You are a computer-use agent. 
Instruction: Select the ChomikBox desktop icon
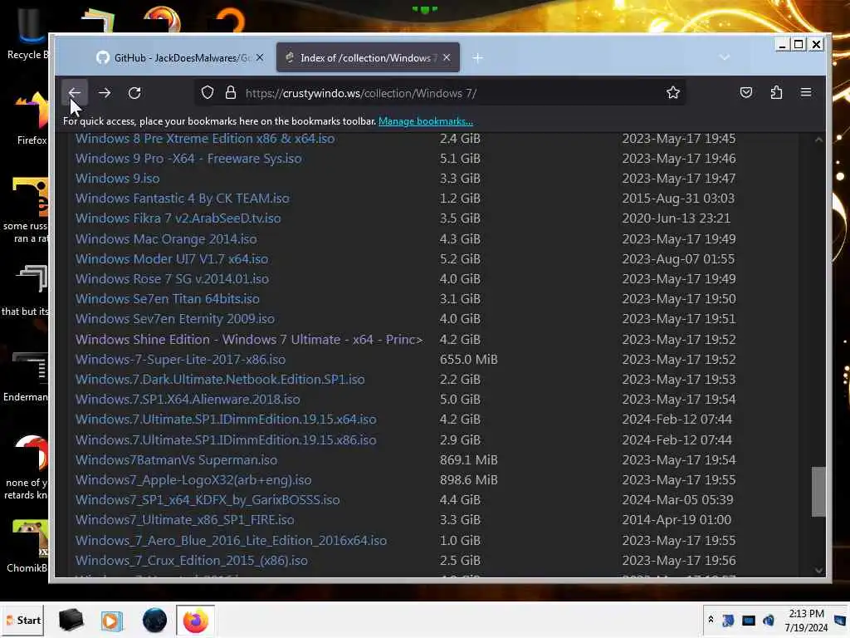click(28, 547)
